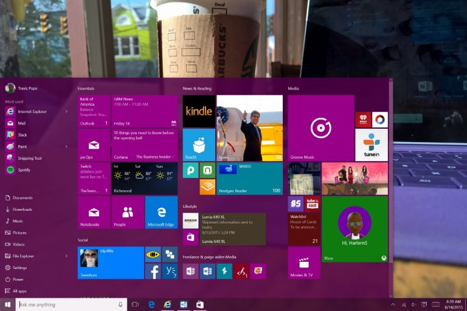Open Twitch notification tile
Screen dimensions: 467x311
(94, 179)
